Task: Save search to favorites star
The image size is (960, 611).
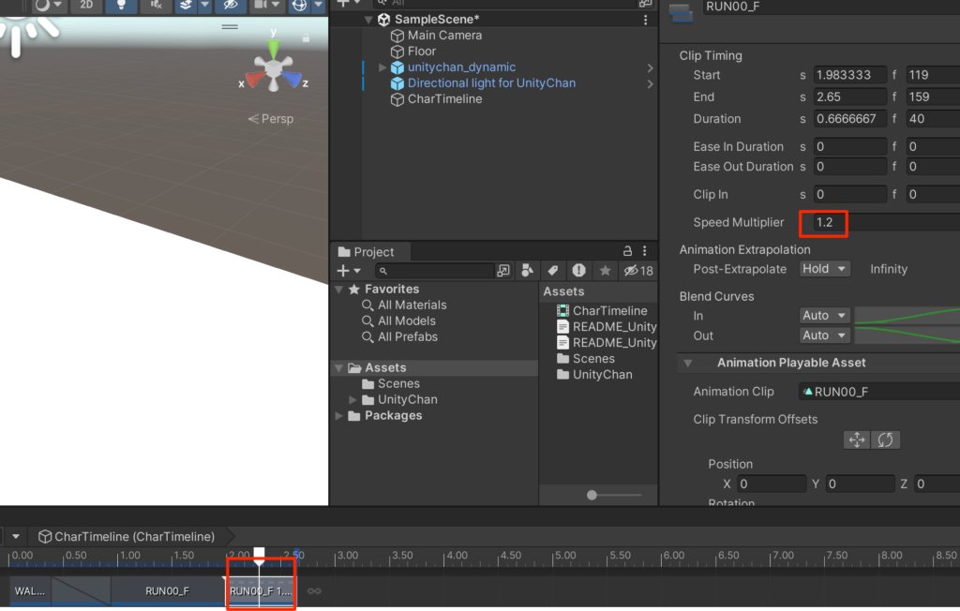Action: 605,271
